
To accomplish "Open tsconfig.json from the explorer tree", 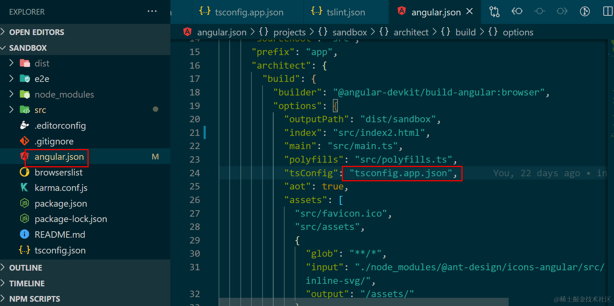I will pyautogui.click(x=85, y=250).
